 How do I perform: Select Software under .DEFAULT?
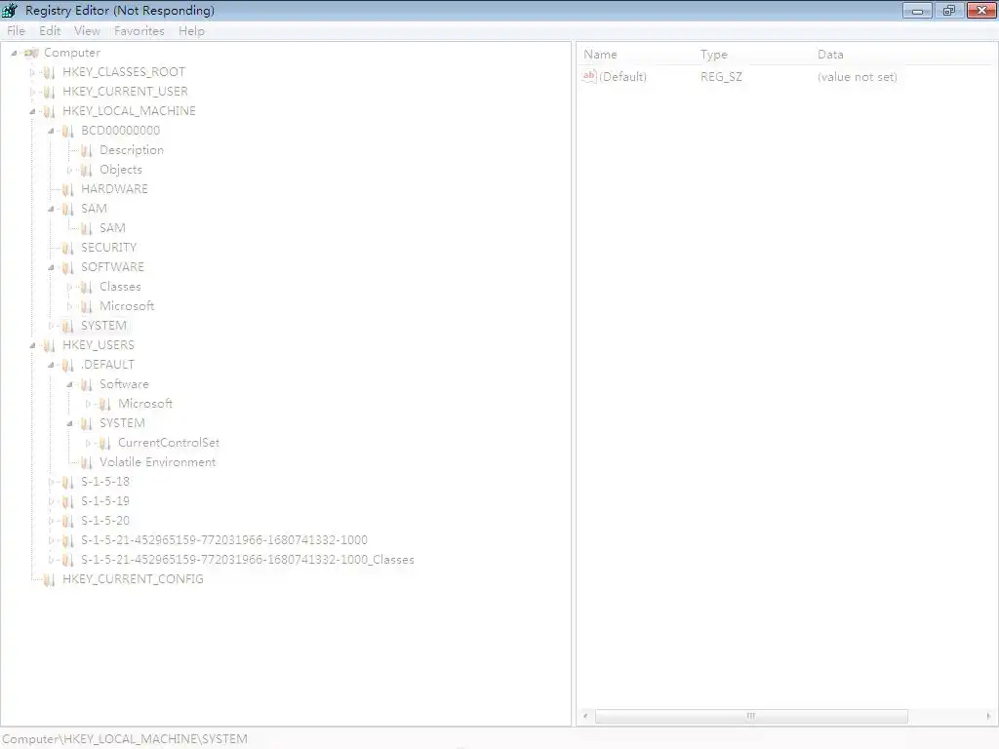click(x=124, y=384)
